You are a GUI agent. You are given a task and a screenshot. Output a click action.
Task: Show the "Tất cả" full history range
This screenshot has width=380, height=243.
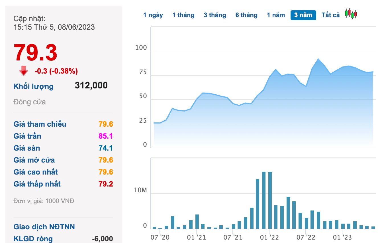point(331,15)
